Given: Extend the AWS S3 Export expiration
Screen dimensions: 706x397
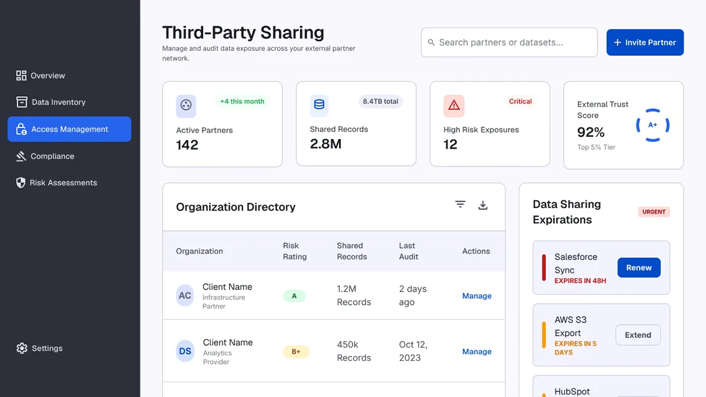Looking at the screenshot, I should coord(637,335).
